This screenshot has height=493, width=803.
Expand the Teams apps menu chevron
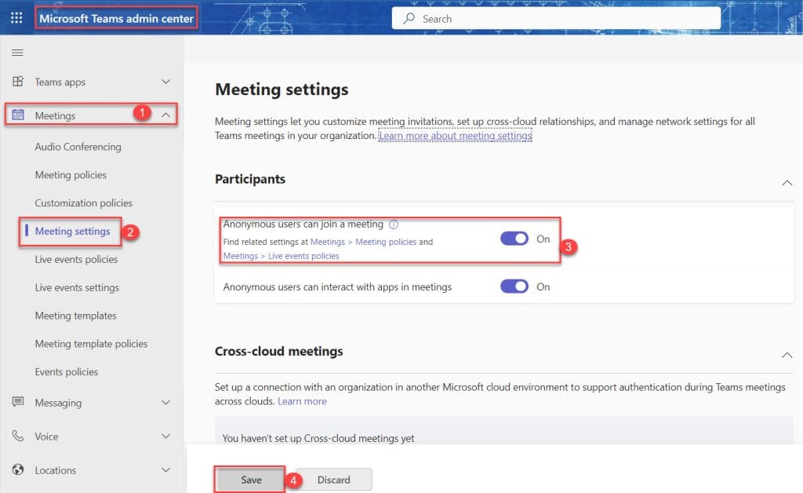(x=166, y=82)
